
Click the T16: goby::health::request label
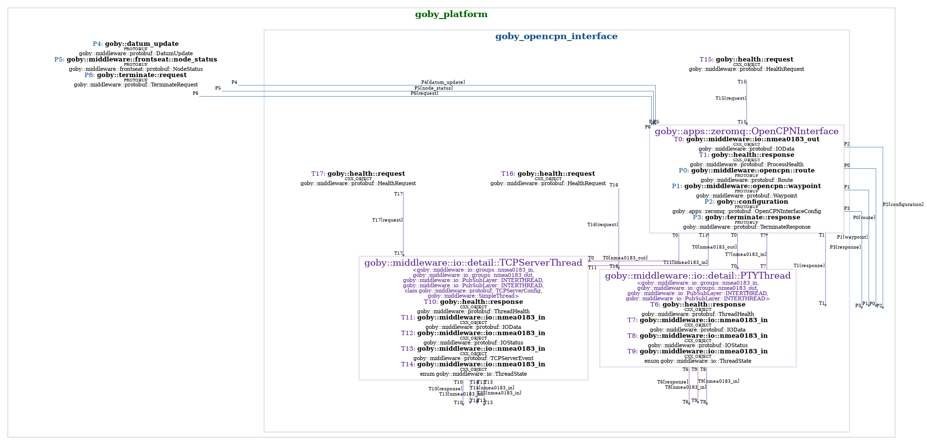[x=547, y=173]
